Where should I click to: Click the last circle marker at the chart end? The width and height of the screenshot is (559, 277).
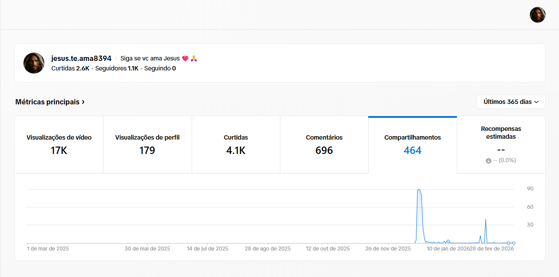click(x=513, y=243)
